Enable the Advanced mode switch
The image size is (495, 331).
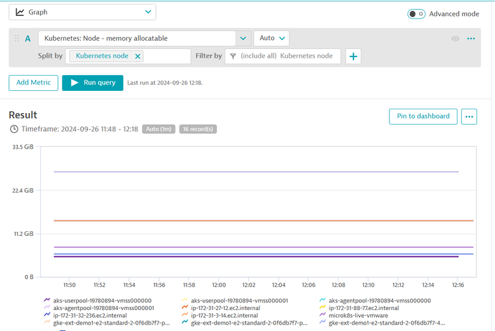click(x=416, y=14)
